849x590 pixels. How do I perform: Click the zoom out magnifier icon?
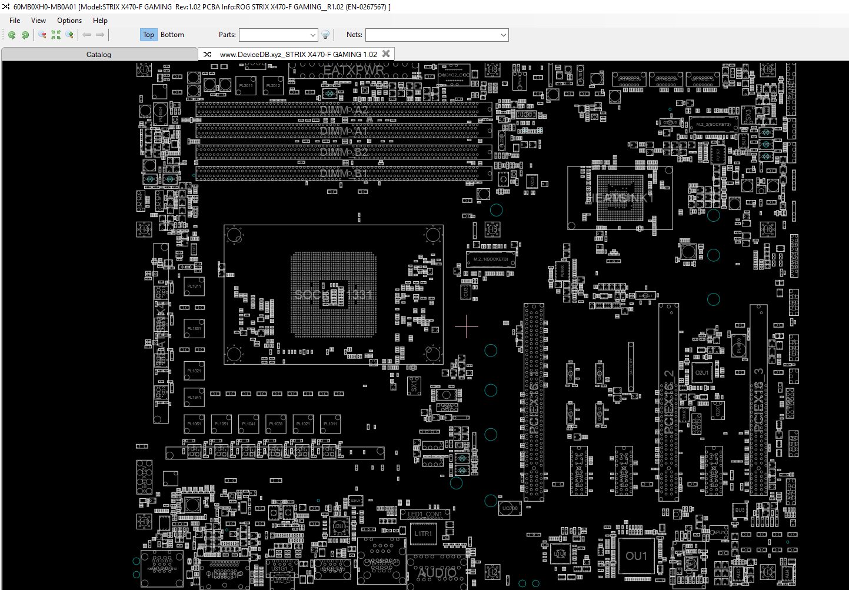[x=42, y=35]
